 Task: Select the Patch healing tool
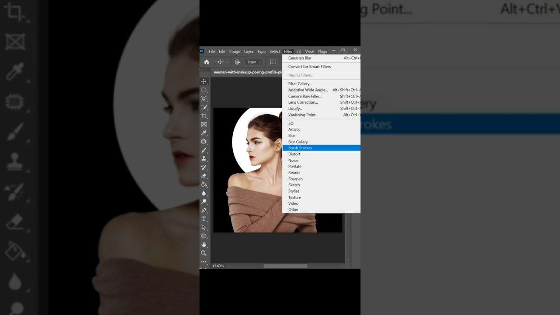pos(204,142)
